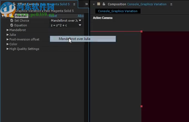189x122 pixels.
Task: Open About for Fractal effect
Action: click(x=81, y=16)
